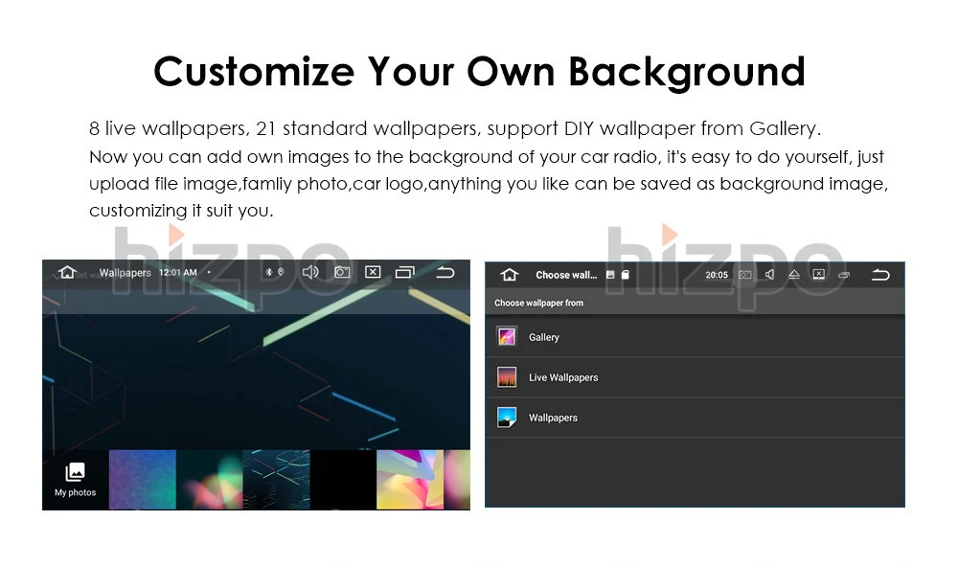
Task: Tap home icon in Wallpapers screen
Action: (x=67, y=272)
